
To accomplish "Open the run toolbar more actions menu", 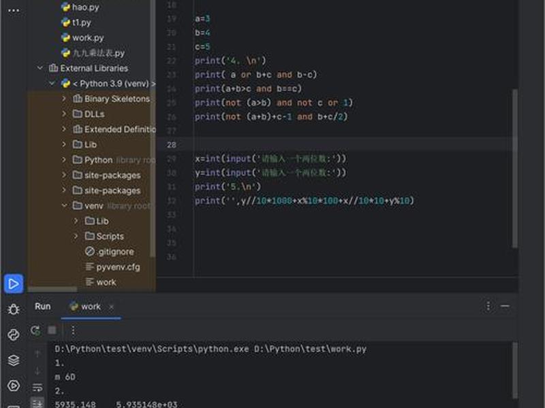I will point(73,330).
